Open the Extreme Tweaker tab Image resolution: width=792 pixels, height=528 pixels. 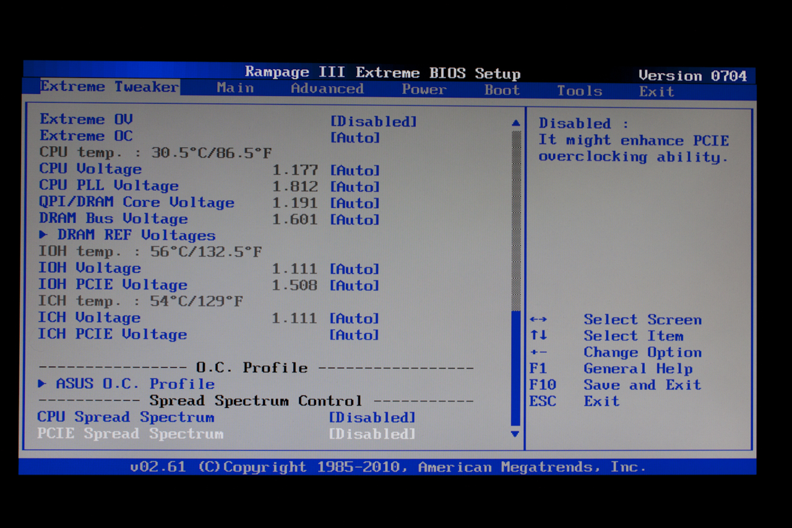110,87
